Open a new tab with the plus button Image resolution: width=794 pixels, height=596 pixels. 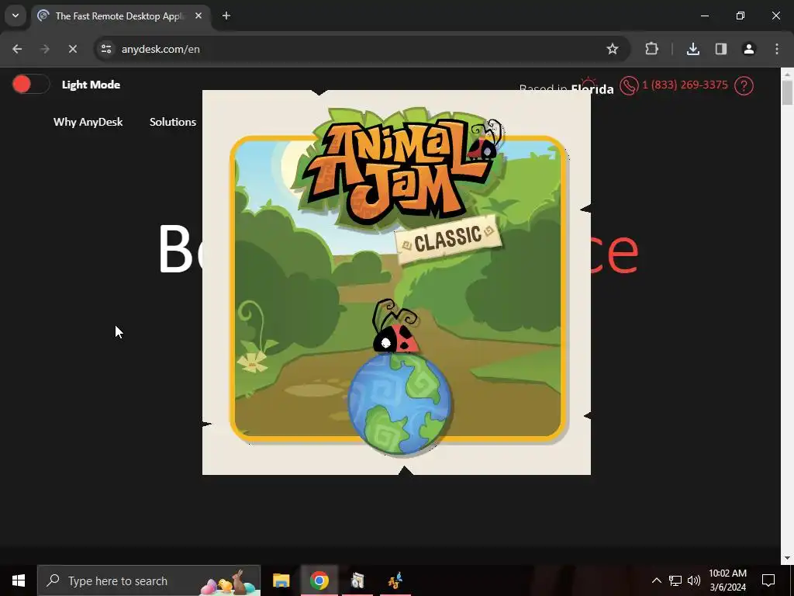click(226, 16)
